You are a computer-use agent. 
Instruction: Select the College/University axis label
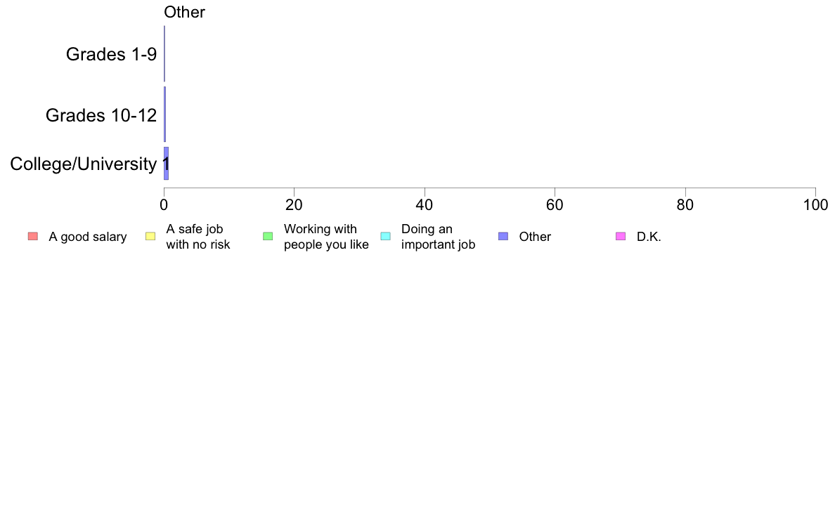tap(84, 164)
